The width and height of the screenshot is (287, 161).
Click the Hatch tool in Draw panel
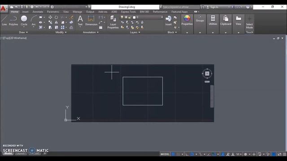click(x=41, y=27)
